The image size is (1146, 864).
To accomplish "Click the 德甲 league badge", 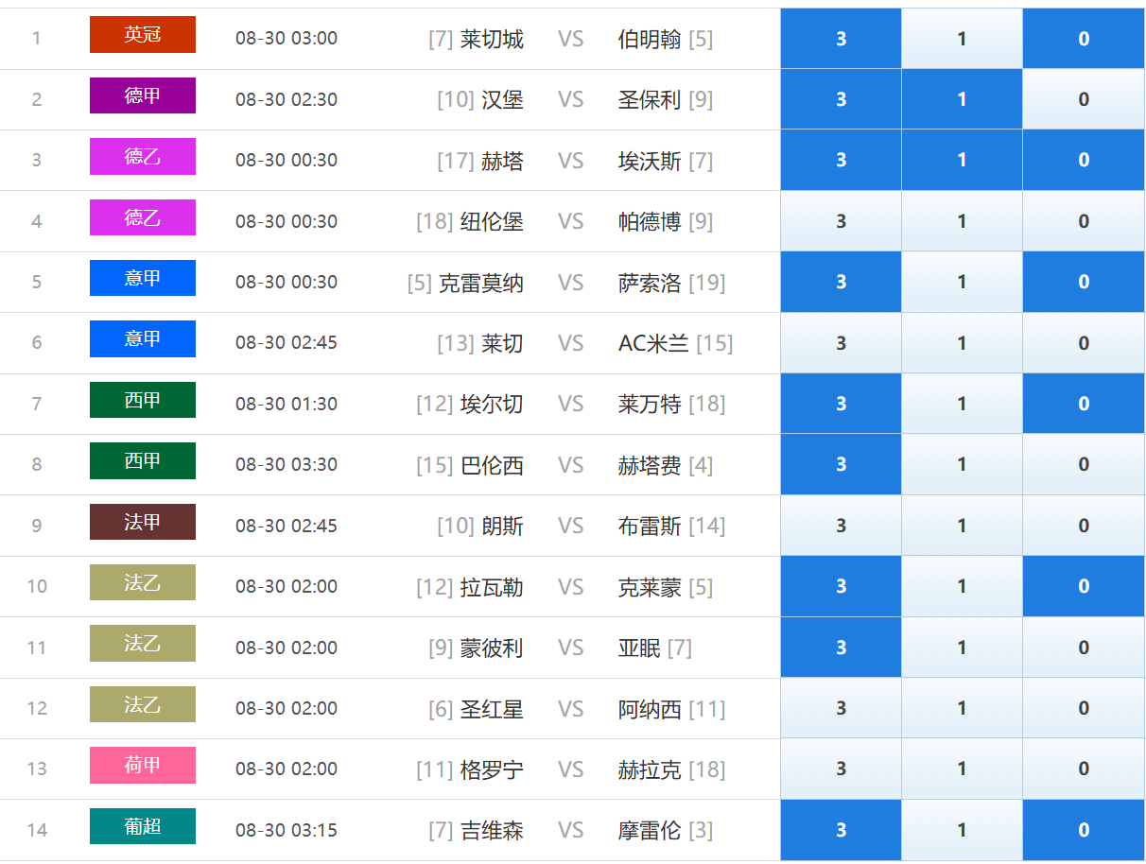I will click(x=143, y=95).
